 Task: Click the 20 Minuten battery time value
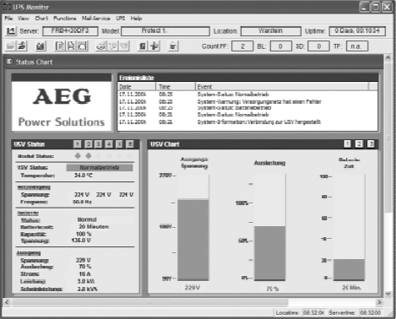click(x=94, y=227)
